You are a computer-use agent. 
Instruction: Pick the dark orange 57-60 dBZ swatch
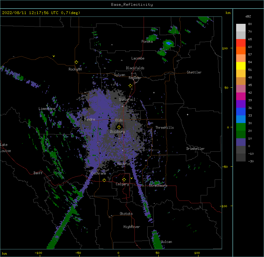click(241, 50)
